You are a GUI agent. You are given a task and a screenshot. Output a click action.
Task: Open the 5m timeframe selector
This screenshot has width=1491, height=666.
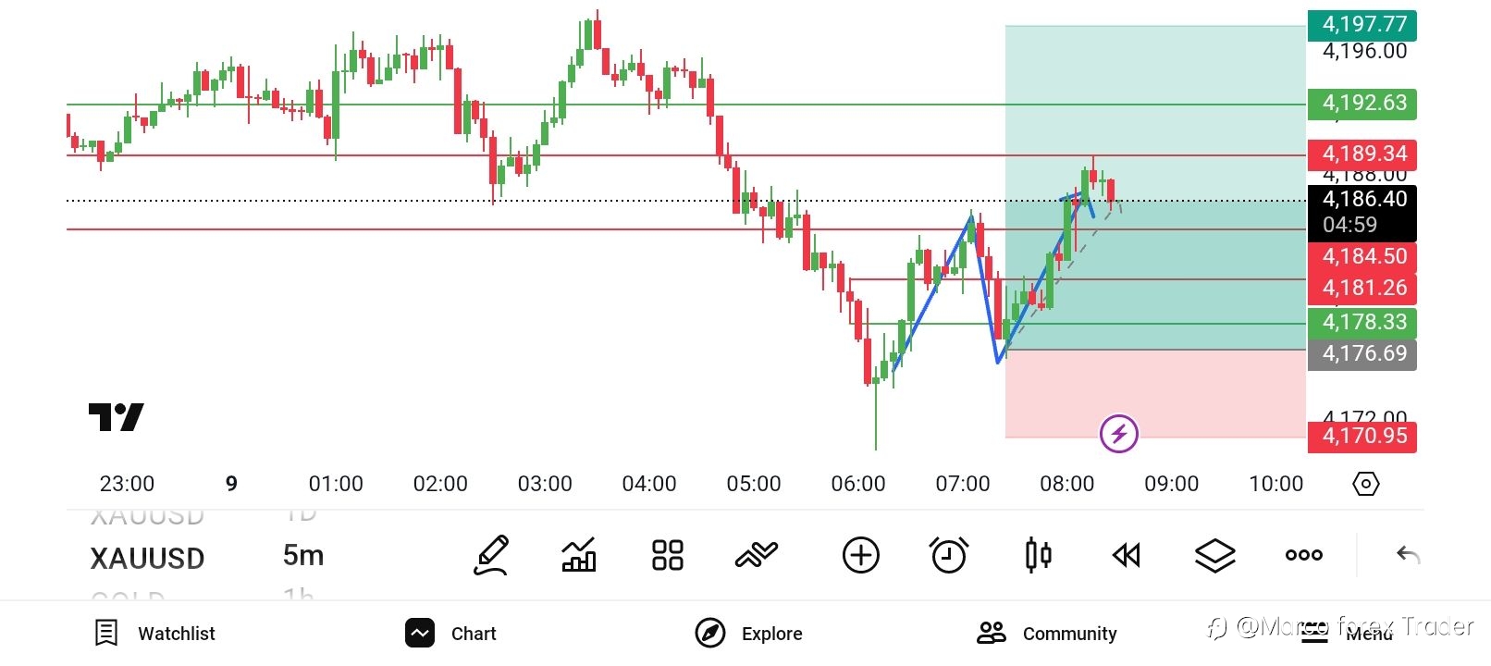(303, 555)
